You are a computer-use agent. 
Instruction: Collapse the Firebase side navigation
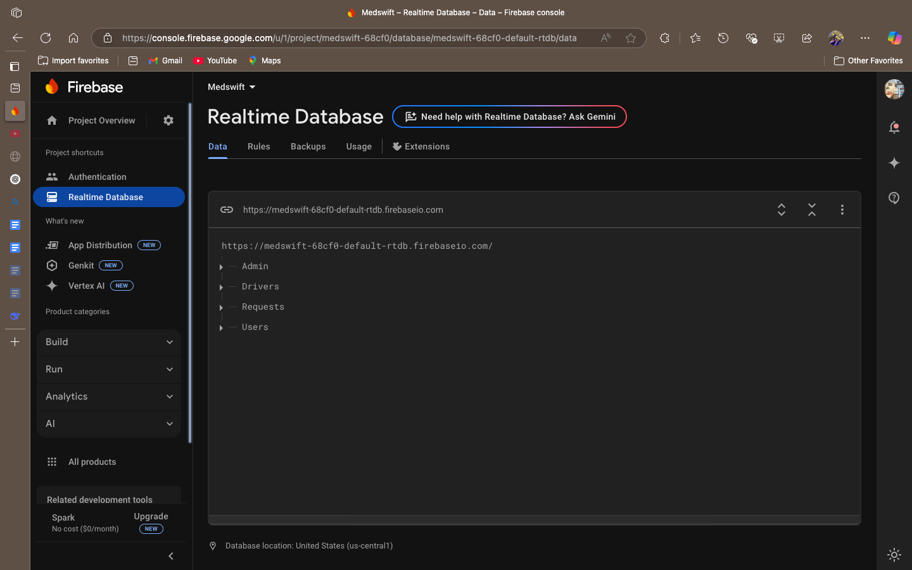coord(171,556)
